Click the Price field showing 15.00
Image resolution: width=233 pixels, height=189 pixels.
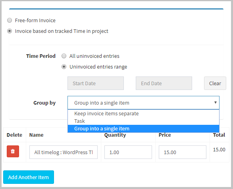pyautogui.click(x=183, y=152)
